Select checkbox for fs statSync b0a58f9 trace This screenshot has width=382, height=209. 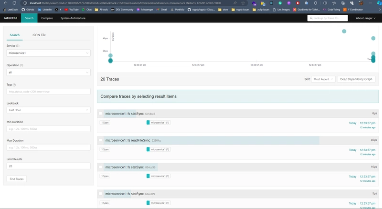click(x=100, y=193)
